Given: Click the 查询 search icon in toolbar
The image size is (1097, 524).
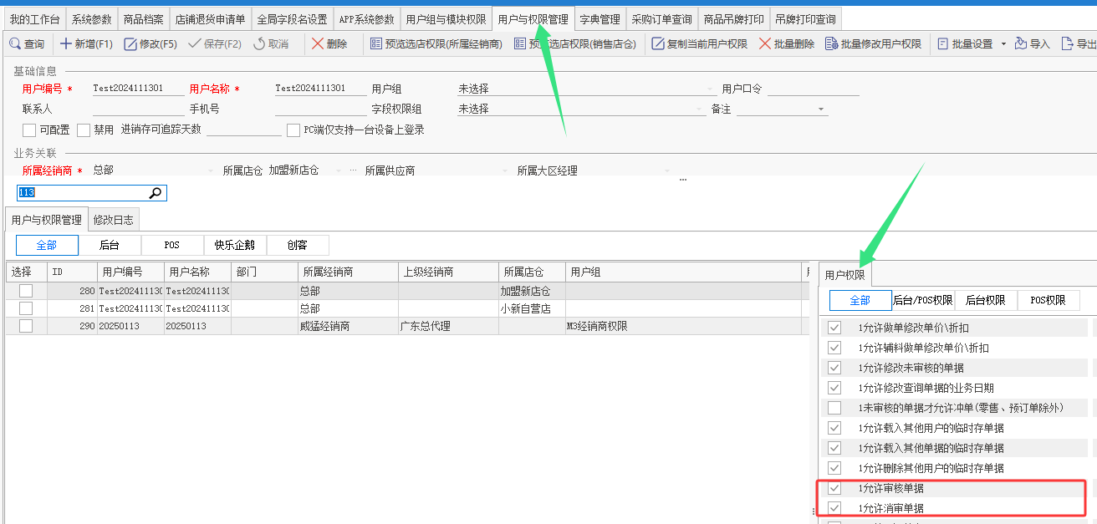Looking at the screenshot, I should [14, 43].
